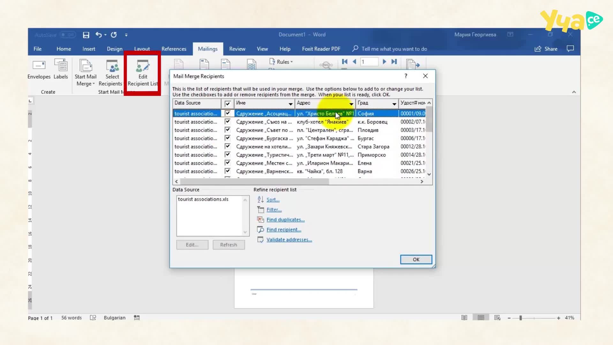Viewport: 613px width, 345px height.
Task: Open Customize Quick Access Toolbar dropdown
Action: click(126, 35)
